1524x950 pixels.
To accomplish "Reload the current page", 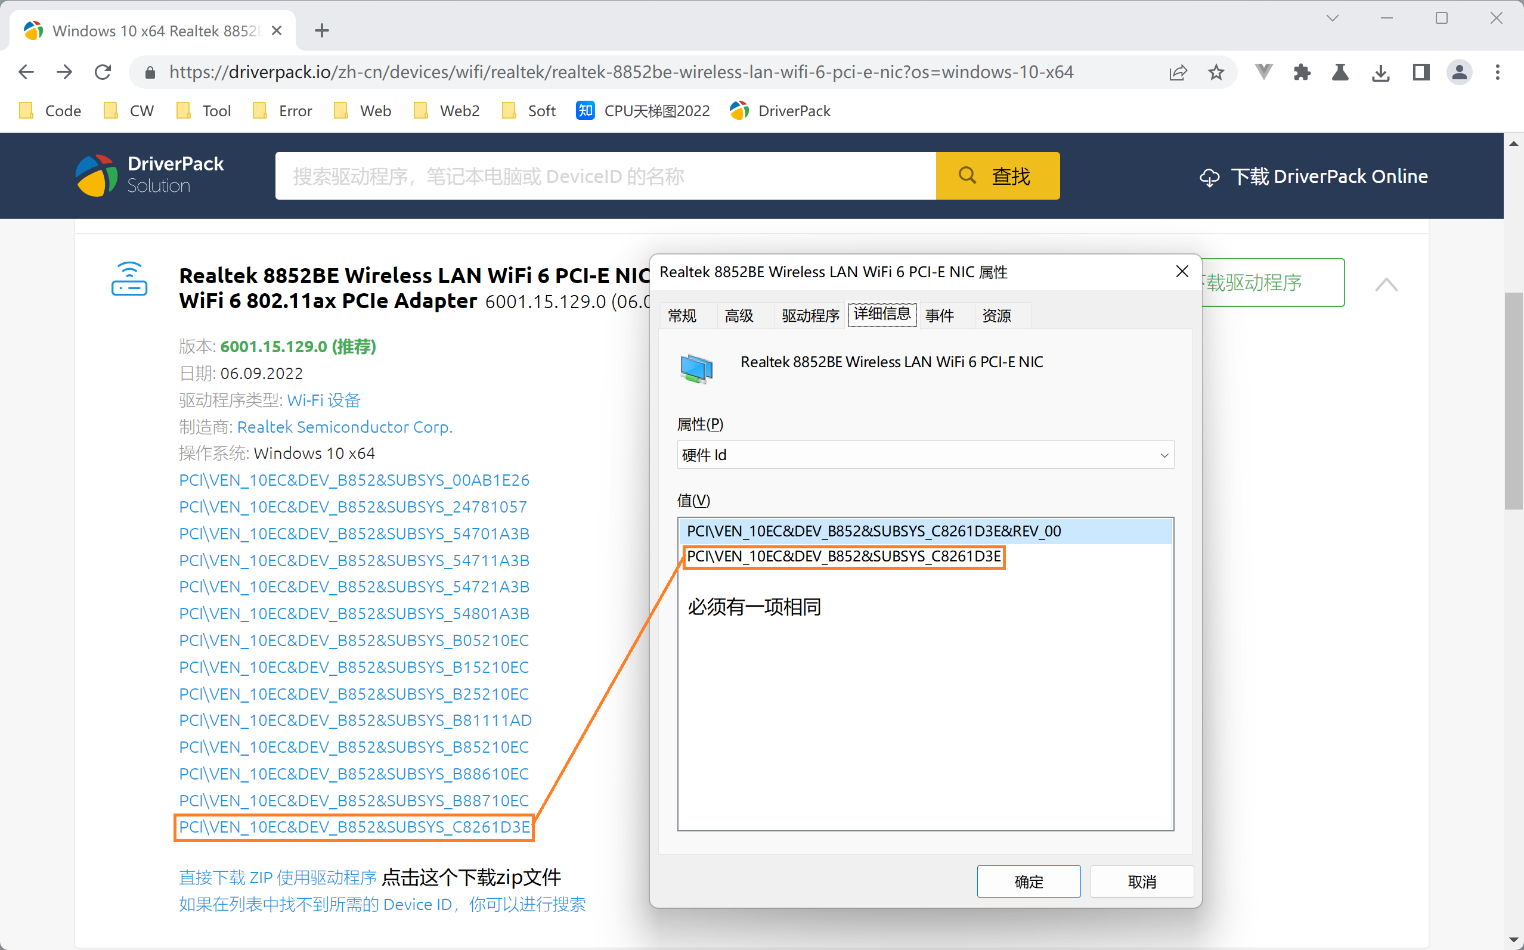I will click(x=103, y=72).
